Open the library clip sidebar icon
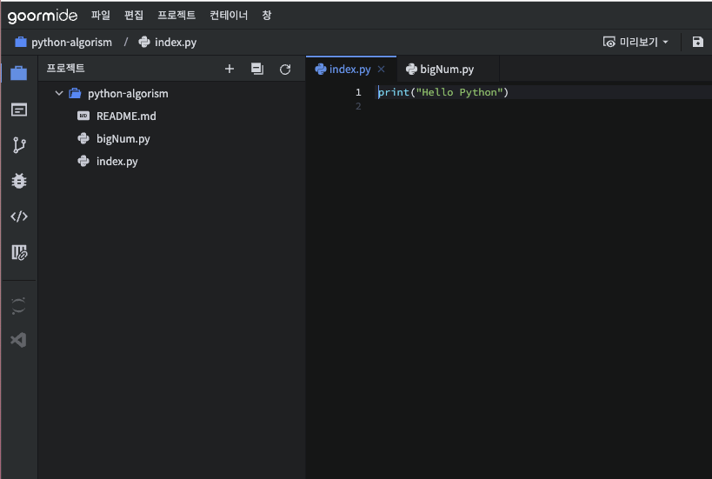 click(x=19, y=252)
